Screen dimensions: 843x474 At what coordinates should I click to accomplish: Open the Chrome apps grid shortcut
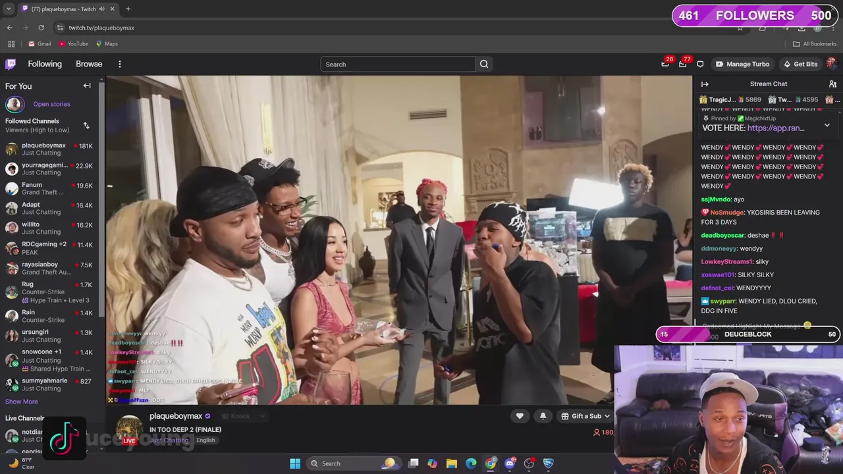pos(11,44)
